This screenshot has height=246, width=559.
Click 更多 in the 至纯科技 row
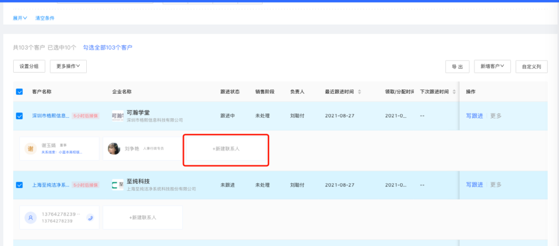tap(496, 185)
